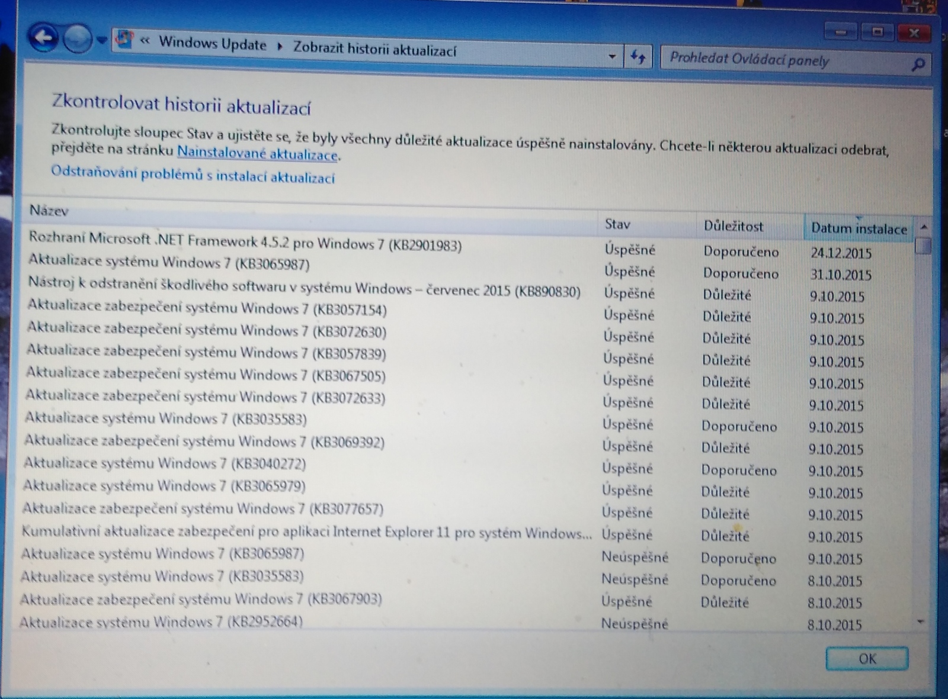This screenshot has width=948, height=699.
Task: Refresh the page with the address bar refresh icon
Action: [x=638, y=57]
